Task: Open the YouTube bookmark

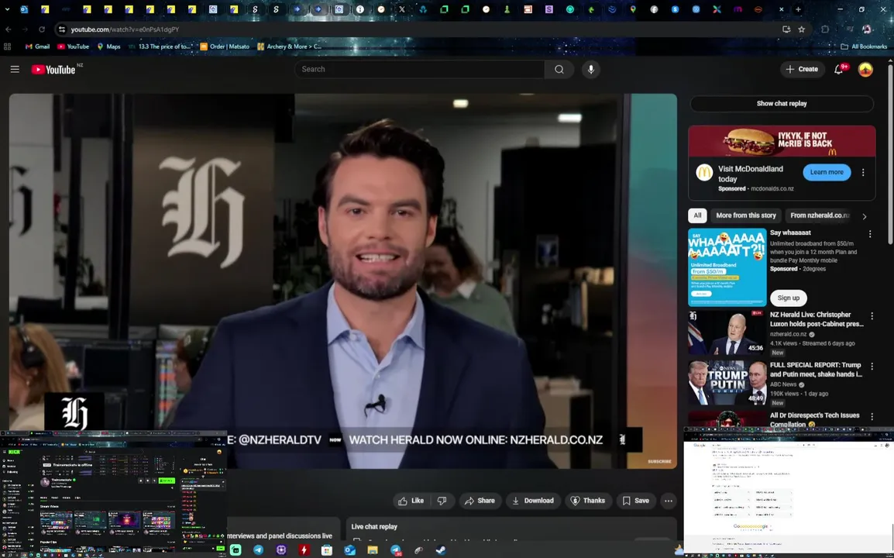Action: tap(74, 46)
